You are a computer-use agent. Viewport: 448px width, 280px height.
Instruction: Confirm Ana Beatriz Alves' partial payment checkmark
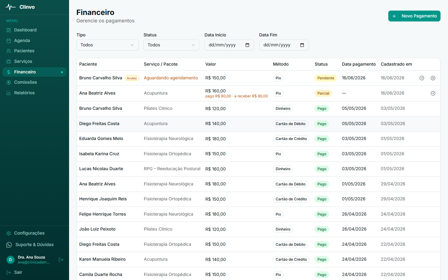pyautogui.click(x=433, y=93)
